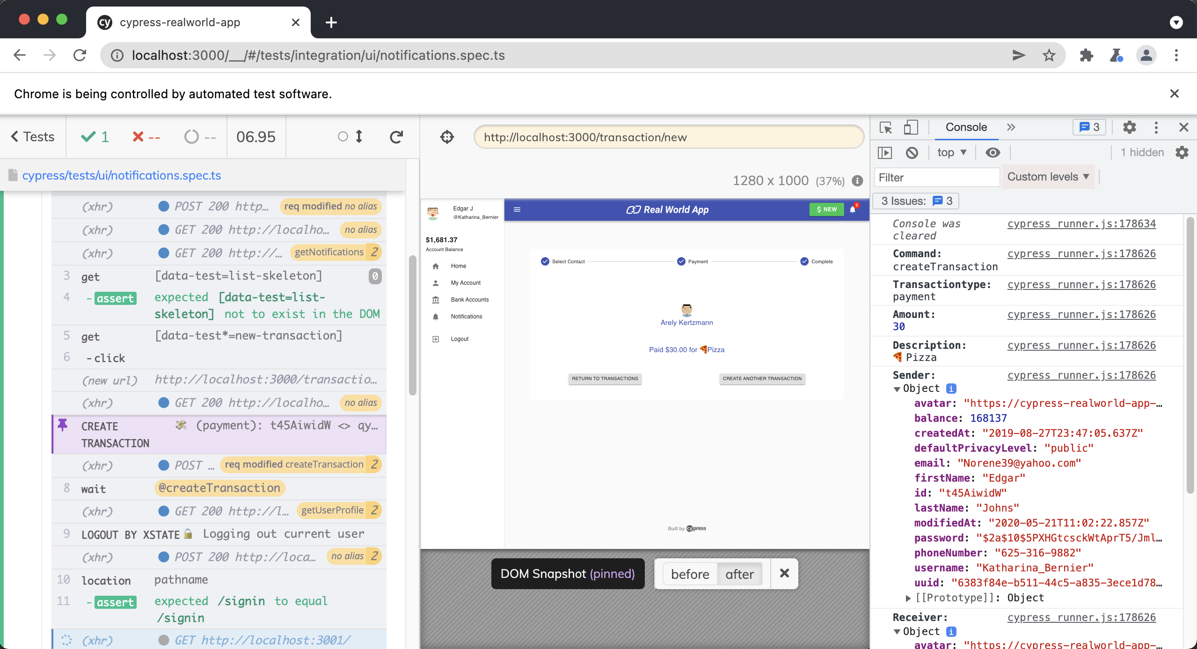Click the console Filter input field
The height and width of the screenshot is (649, 1197).
(x=936, y=178)
